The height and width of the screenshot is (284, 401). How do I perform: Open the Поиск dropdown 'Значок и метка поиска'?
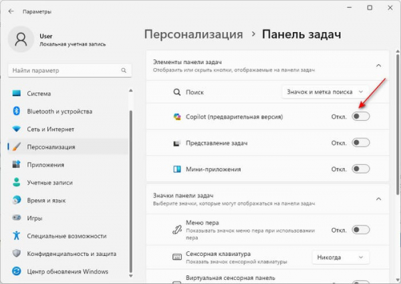[325, 92]
